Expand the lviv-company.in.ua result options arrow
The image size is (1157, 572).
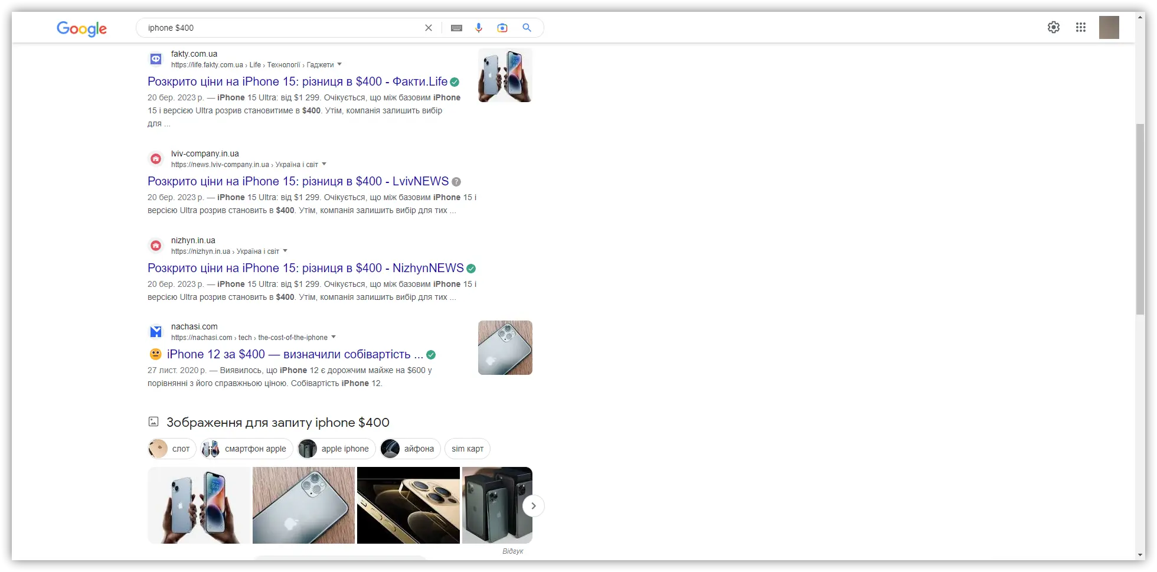[324, 164]
